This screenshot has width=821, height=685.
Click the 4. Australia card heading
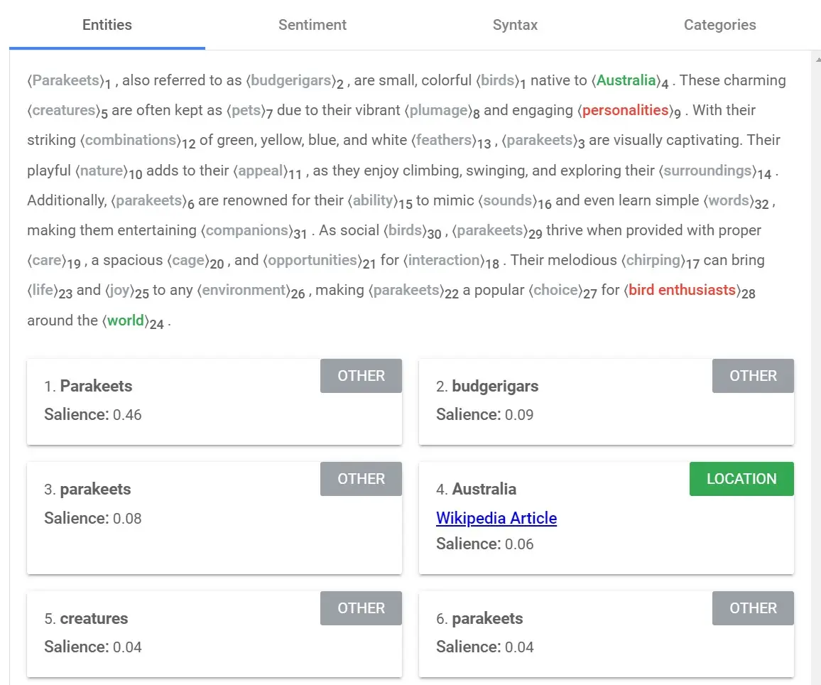484,489
